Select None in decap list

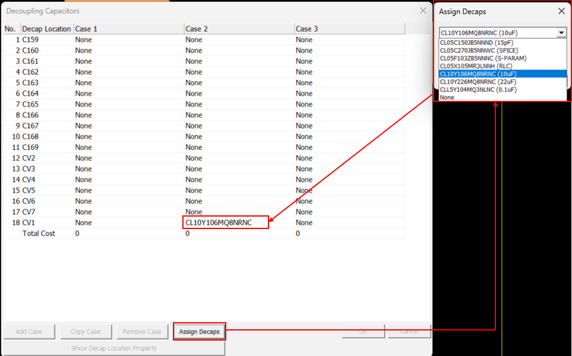[447, 97]
